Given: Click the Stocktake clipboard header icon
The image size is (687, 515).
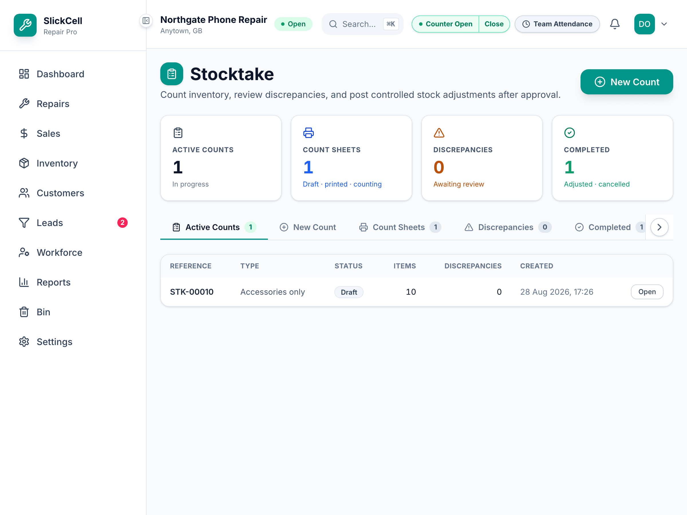Looking at the screenshot, I should (x=172, y=74).
